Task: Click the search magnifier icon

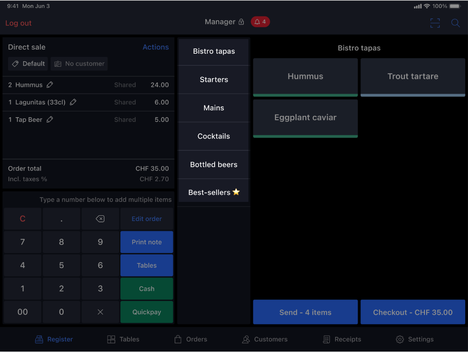Action: 456,23
